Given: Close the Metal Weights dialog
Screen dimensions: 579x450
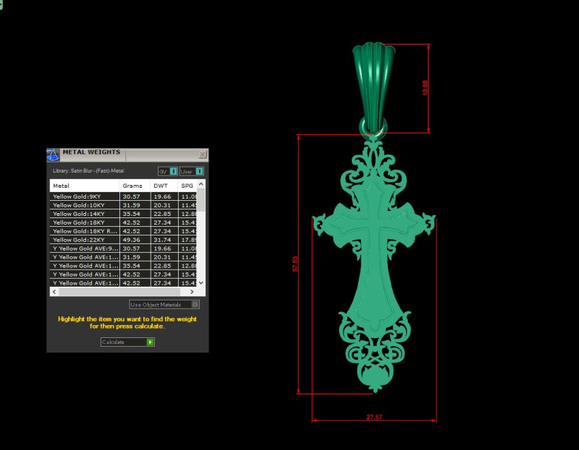Looking at the screenshot, I should 202,153.
